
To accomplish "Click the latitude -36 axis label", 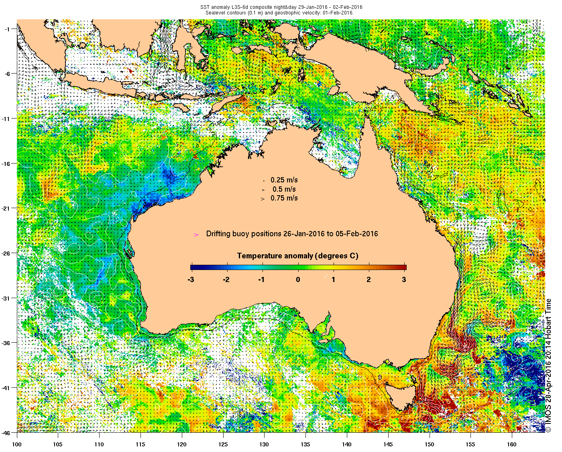I will (x=7, y=343).
